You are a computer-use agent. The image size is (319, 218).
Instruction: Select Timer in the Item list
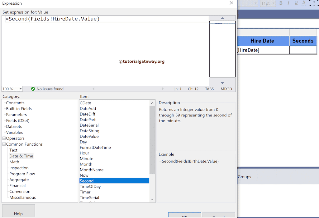click(114, 192)
